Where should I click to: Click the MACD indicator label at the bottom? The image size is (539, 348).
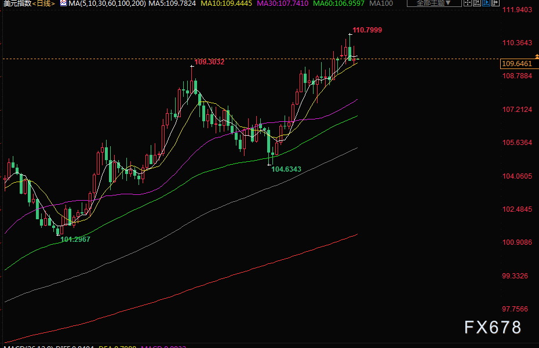click(28, 346)
